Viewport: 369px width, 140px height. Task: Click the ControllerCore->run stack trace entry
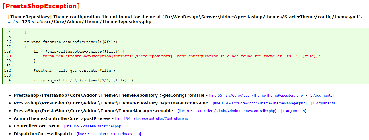pyautogui.click(x=37, y=126)
